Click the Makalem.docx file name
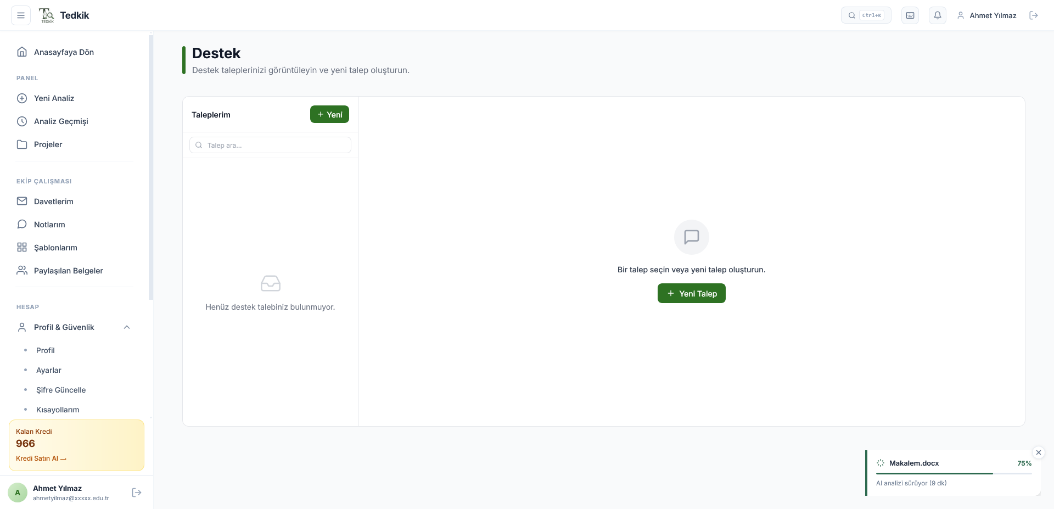Viewport: 1054px width, 509px height. (914, 463)
